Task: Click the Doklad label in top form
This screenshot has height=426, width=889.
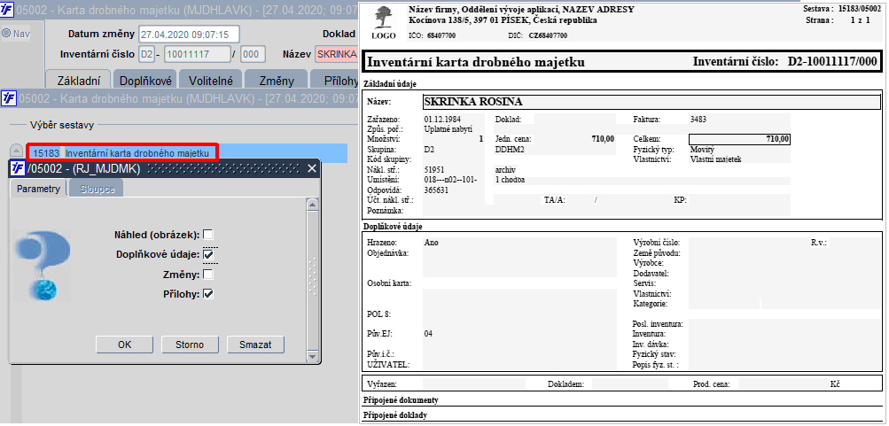Action: pyautogui.click(x=339, y=34)
